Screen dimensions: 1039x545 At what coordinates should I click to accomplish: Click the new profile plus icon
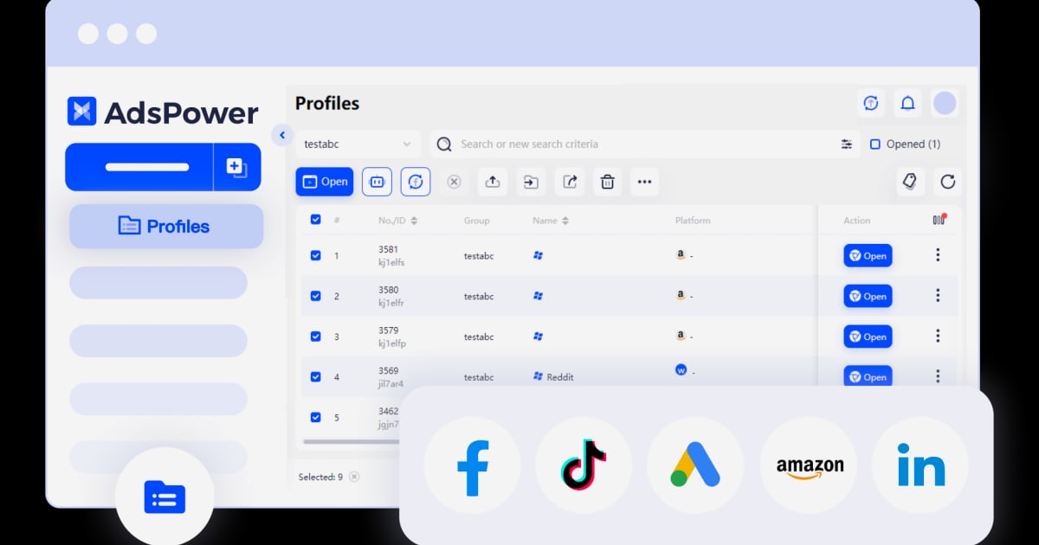[x=236, y=167]
